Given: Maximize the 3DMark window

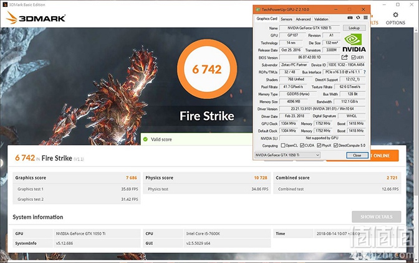Looking at the screenshot, I should [398, 4].
